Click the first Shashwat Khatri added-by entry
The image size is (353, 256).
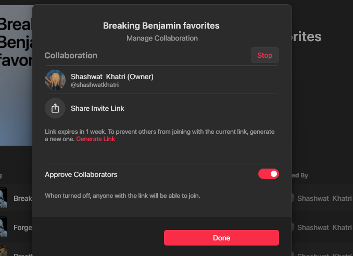coord(324,198)
